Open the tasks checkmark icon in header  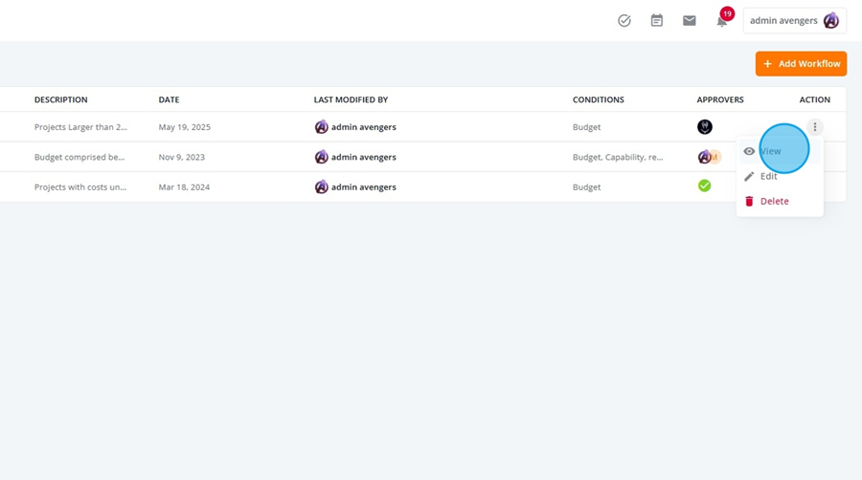tap(624, 21)
